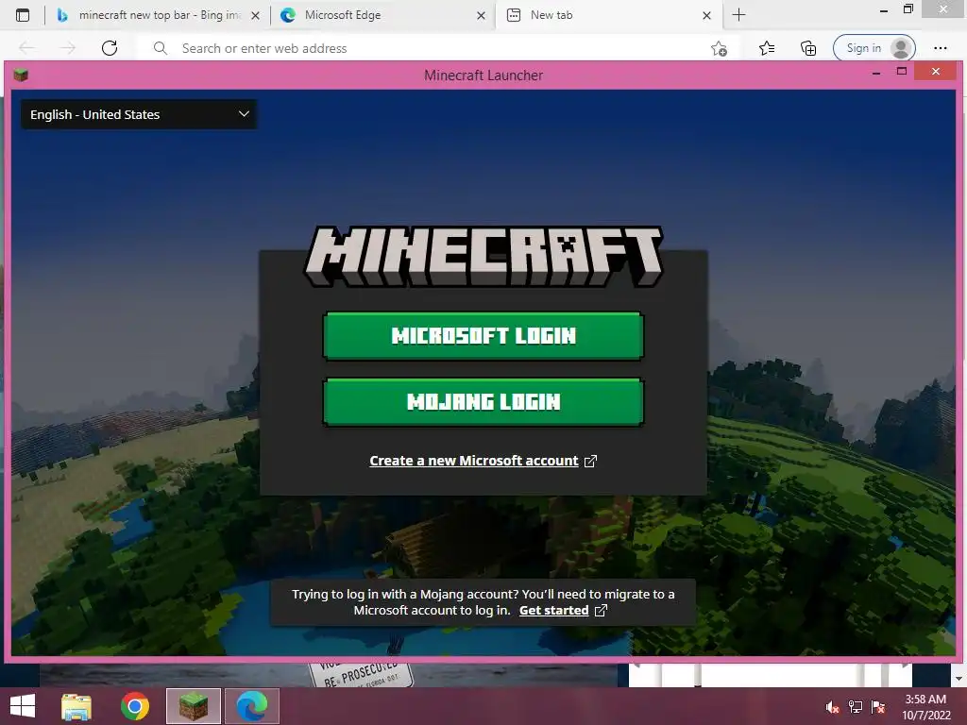Launch Google Chrome from the taskbar

(x=135, y=706)
